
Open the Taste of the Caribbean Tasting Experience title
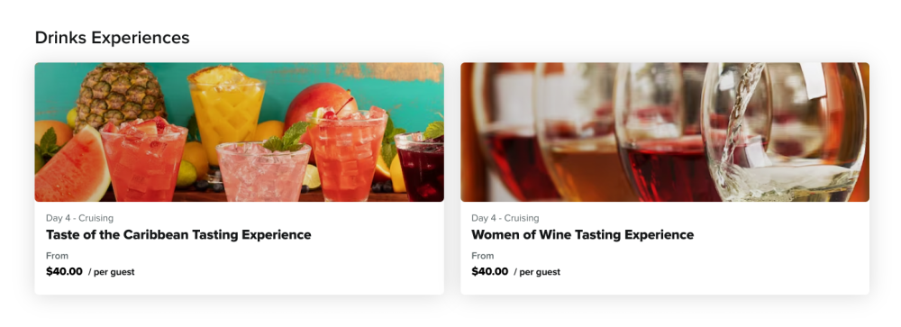click(178, 234)
